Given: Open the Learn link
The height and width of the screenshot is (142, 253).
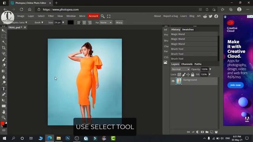Looking at the screenshot, I should point(183,16).
